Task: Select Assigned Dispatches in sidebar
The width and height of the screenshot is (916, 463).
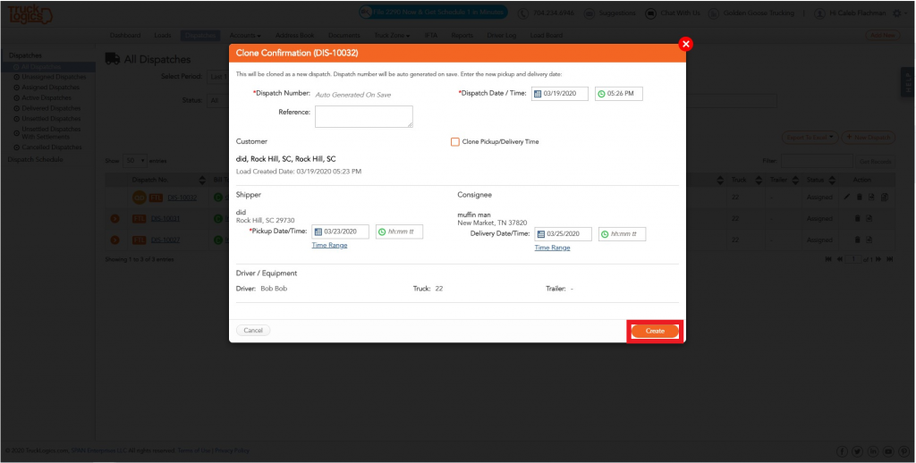Action: pyautogui.click(x=51, y=88)
